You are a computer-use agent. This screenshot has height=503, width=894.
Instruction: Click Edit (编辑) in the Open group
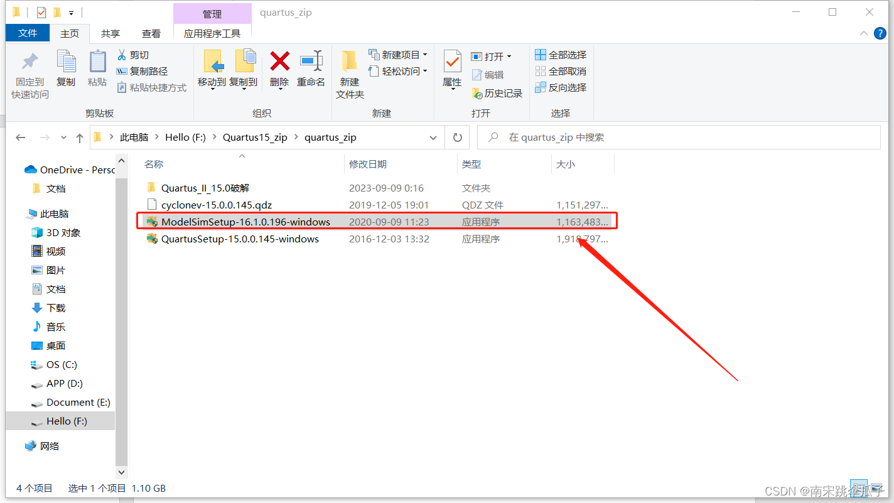(487, 75)
